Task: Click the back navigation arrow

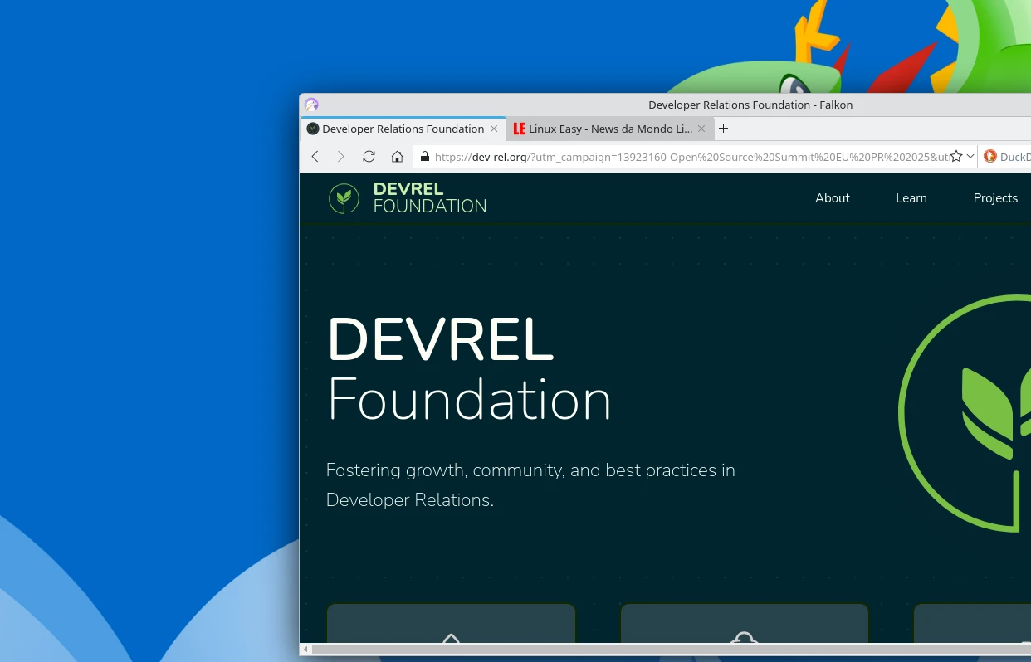Action: click(x=315, y=156)
